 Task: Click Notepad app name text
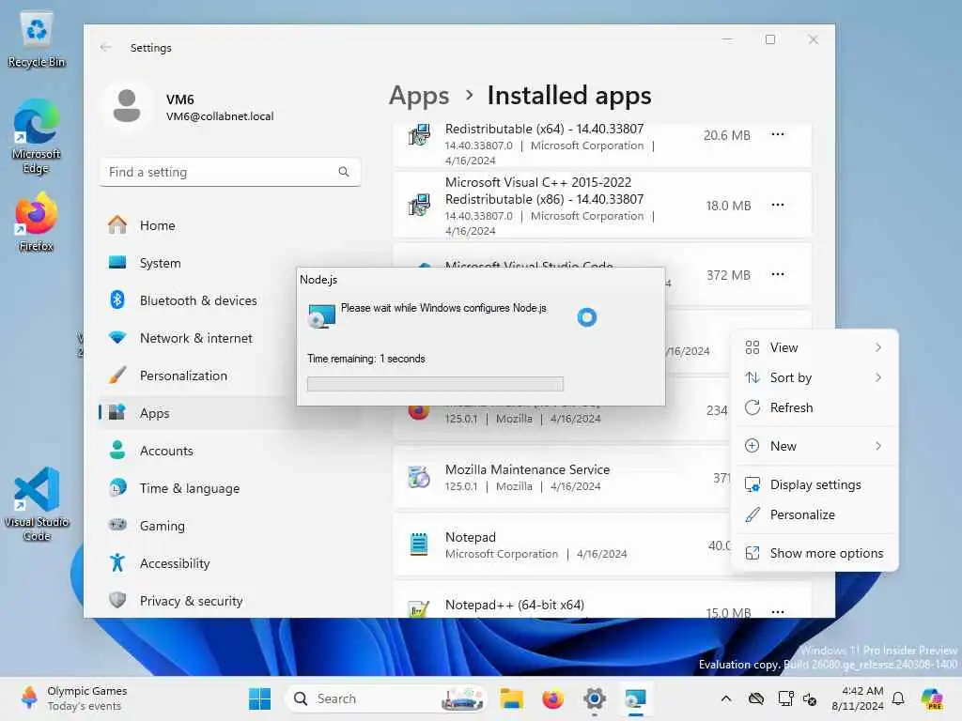[x=471, y=537]
